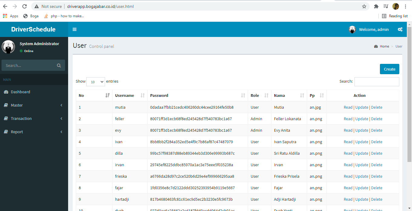The width and height of the screenshot is (412, 211).
Task: Click the Transaction book icon
Action: pyautogui.click(x=6, y=118)
